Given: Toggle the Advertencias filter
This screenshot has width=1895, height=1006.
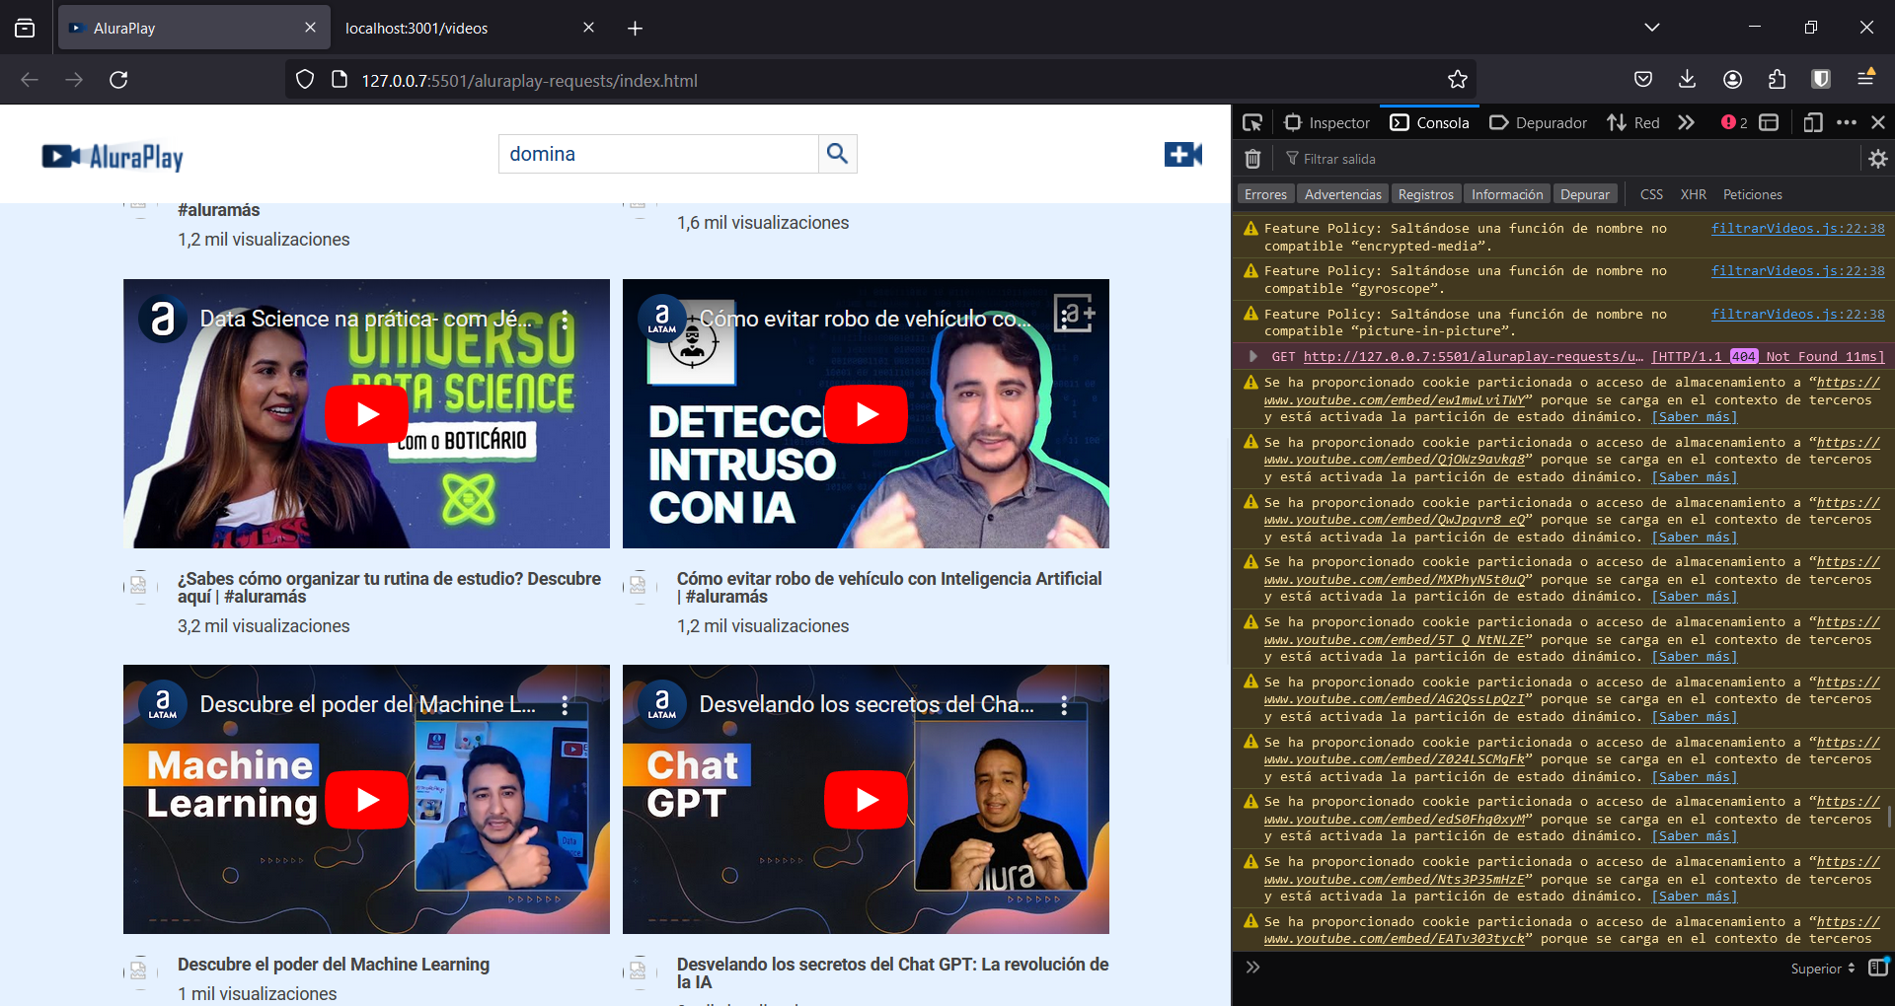Looking at the screenshot, I should point(1342,194).
